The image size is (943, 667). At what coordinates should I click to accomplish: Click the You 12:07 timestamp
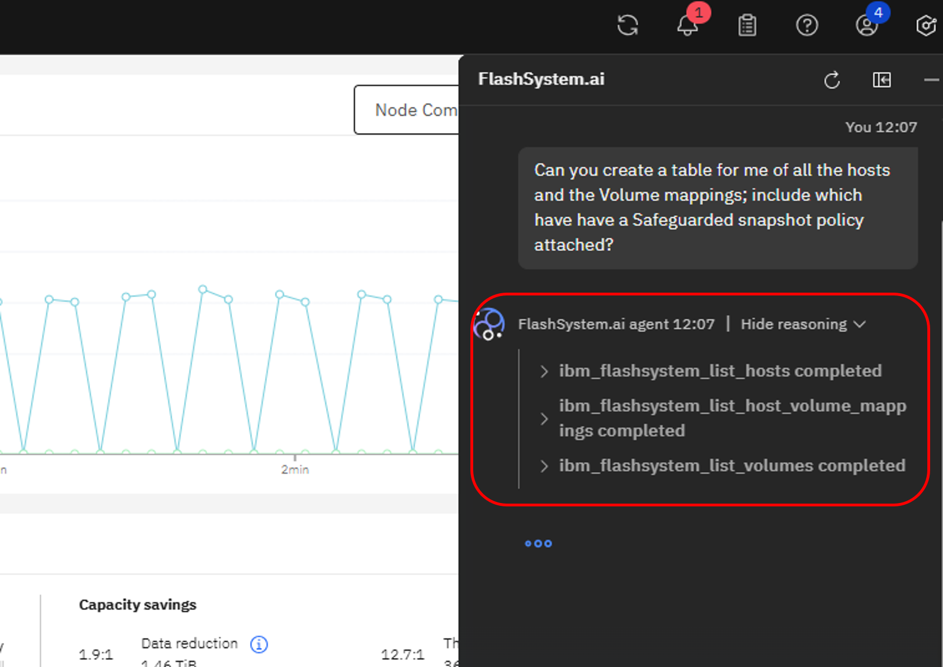coord(881,127)
